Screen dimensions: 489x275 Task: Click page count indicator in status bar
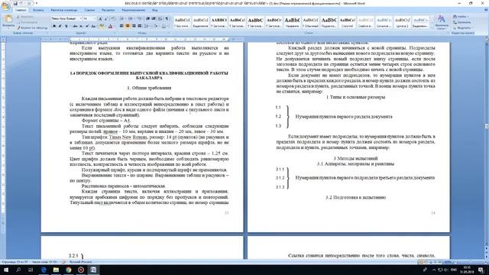pyautogui.click(x=15, y=262)
